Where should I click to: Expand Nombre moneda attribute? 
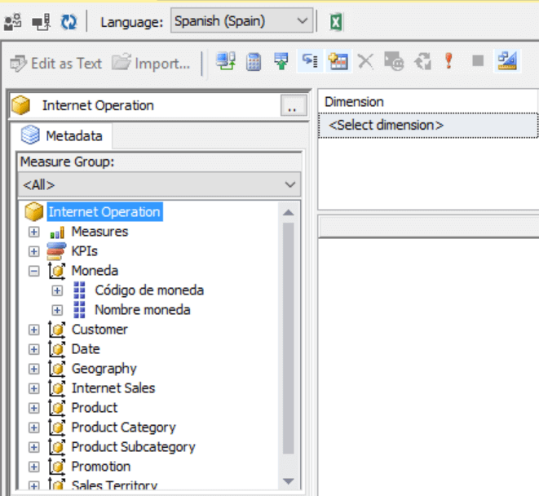click(57, 310)
